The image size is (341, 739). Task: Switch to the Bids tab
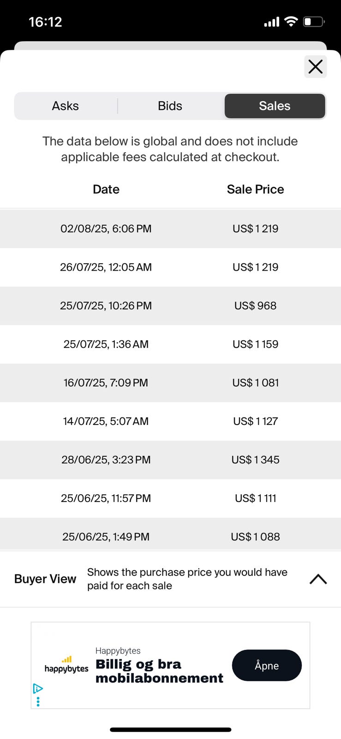click(x=170, y=106)
